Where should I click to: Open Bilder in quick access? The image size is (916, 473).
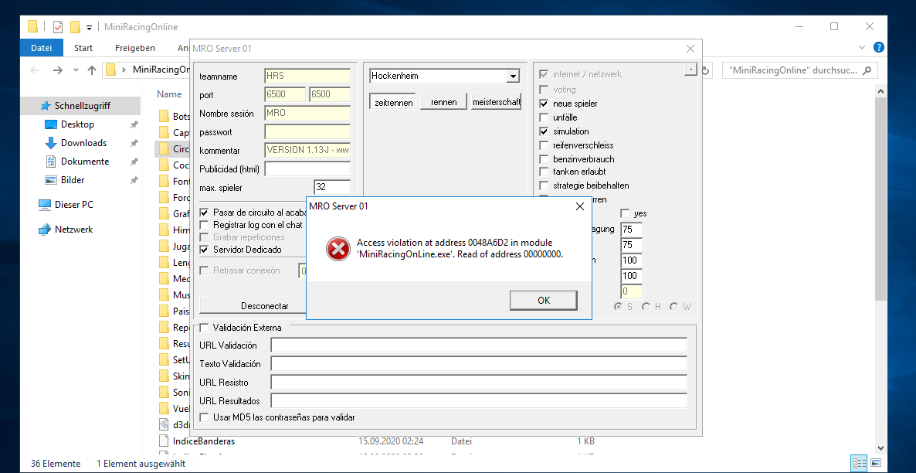73,180
